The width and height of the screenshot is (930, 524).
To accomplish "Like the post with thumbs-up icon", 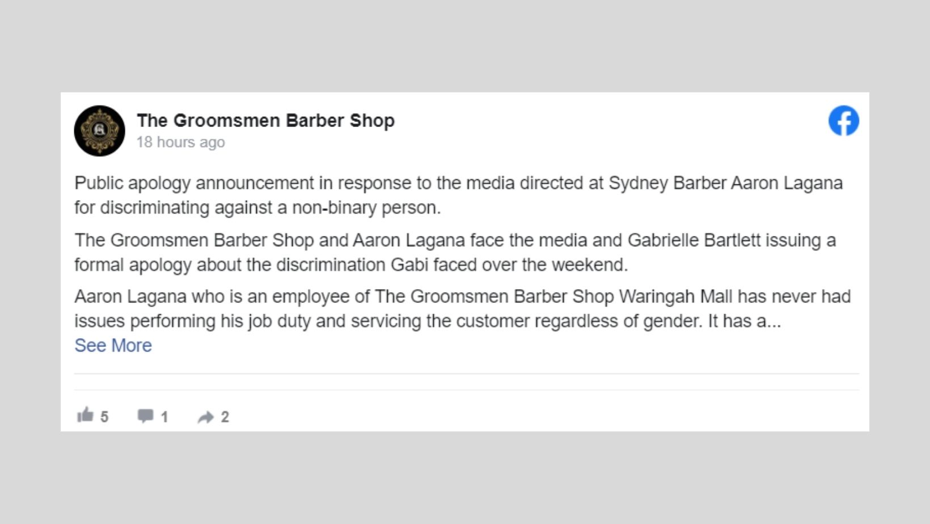I will click(85, 415).
